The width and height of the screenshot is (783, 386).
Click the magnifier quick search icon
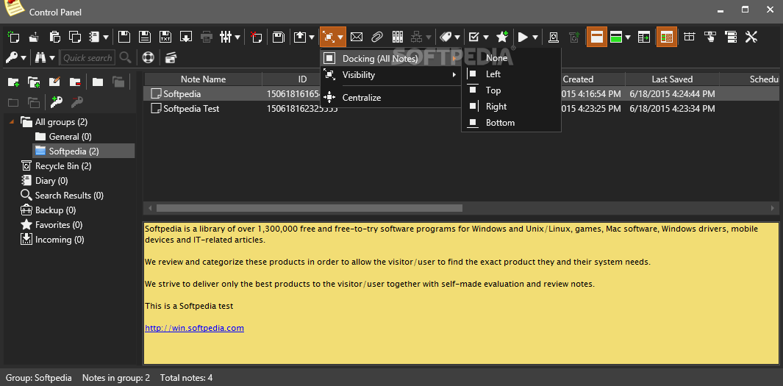click(125, 57)
